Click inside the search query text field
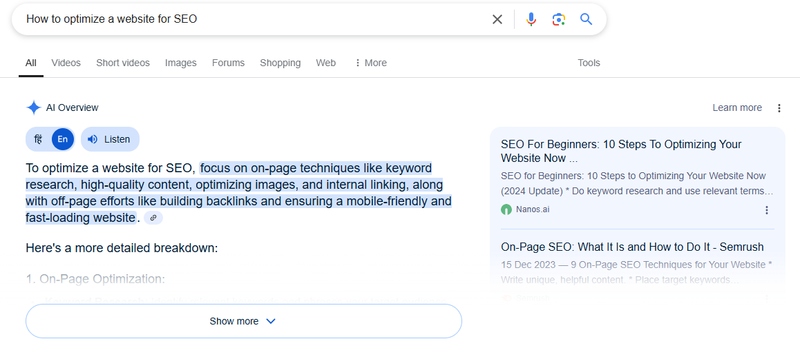Viewport: 800px width, 350px height. click(x=249, y=19)
